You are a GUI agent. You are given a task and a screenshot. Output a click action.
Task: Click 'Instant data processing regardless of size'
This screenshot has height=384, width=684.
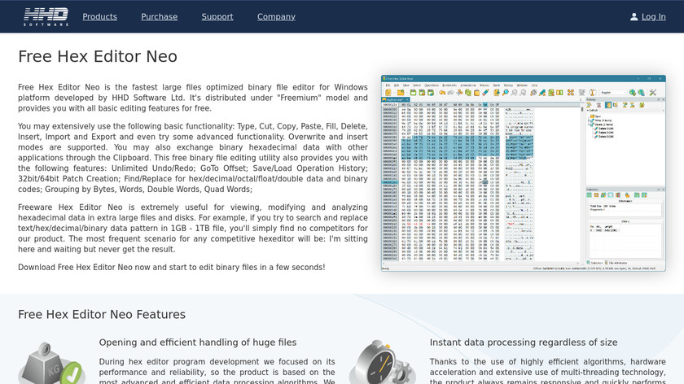(x=524, y=343)
